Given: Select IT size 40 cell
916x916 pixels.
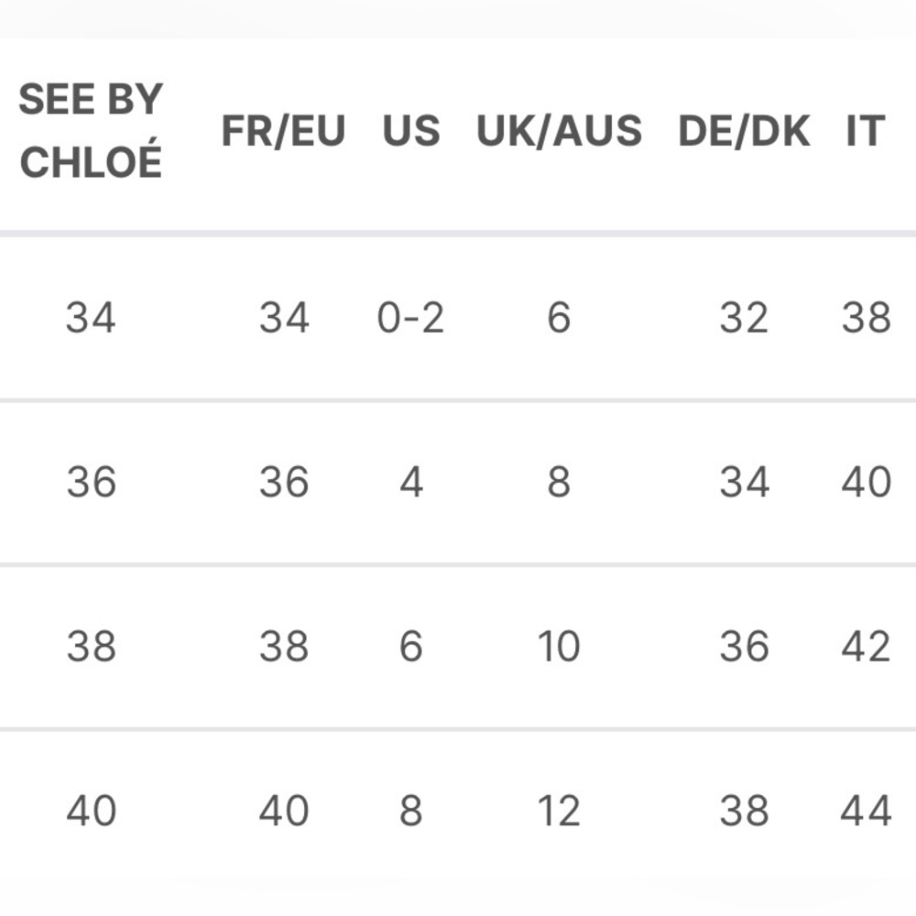Looking at the screenshot, I should click(x=867, y=483).
